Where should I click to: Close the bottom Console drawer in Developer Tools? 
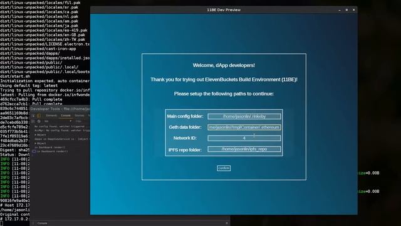[227, 223]
